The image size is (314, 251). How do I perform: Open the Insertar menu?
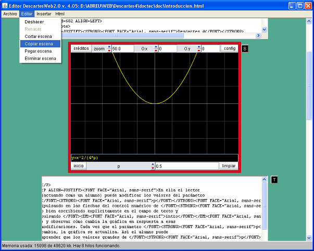click(44, 14)
